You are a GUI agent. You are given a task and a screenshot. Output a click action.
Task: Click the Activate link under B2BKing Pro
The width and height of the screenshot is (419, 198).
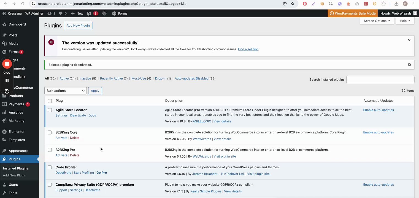tap(61, 155)
